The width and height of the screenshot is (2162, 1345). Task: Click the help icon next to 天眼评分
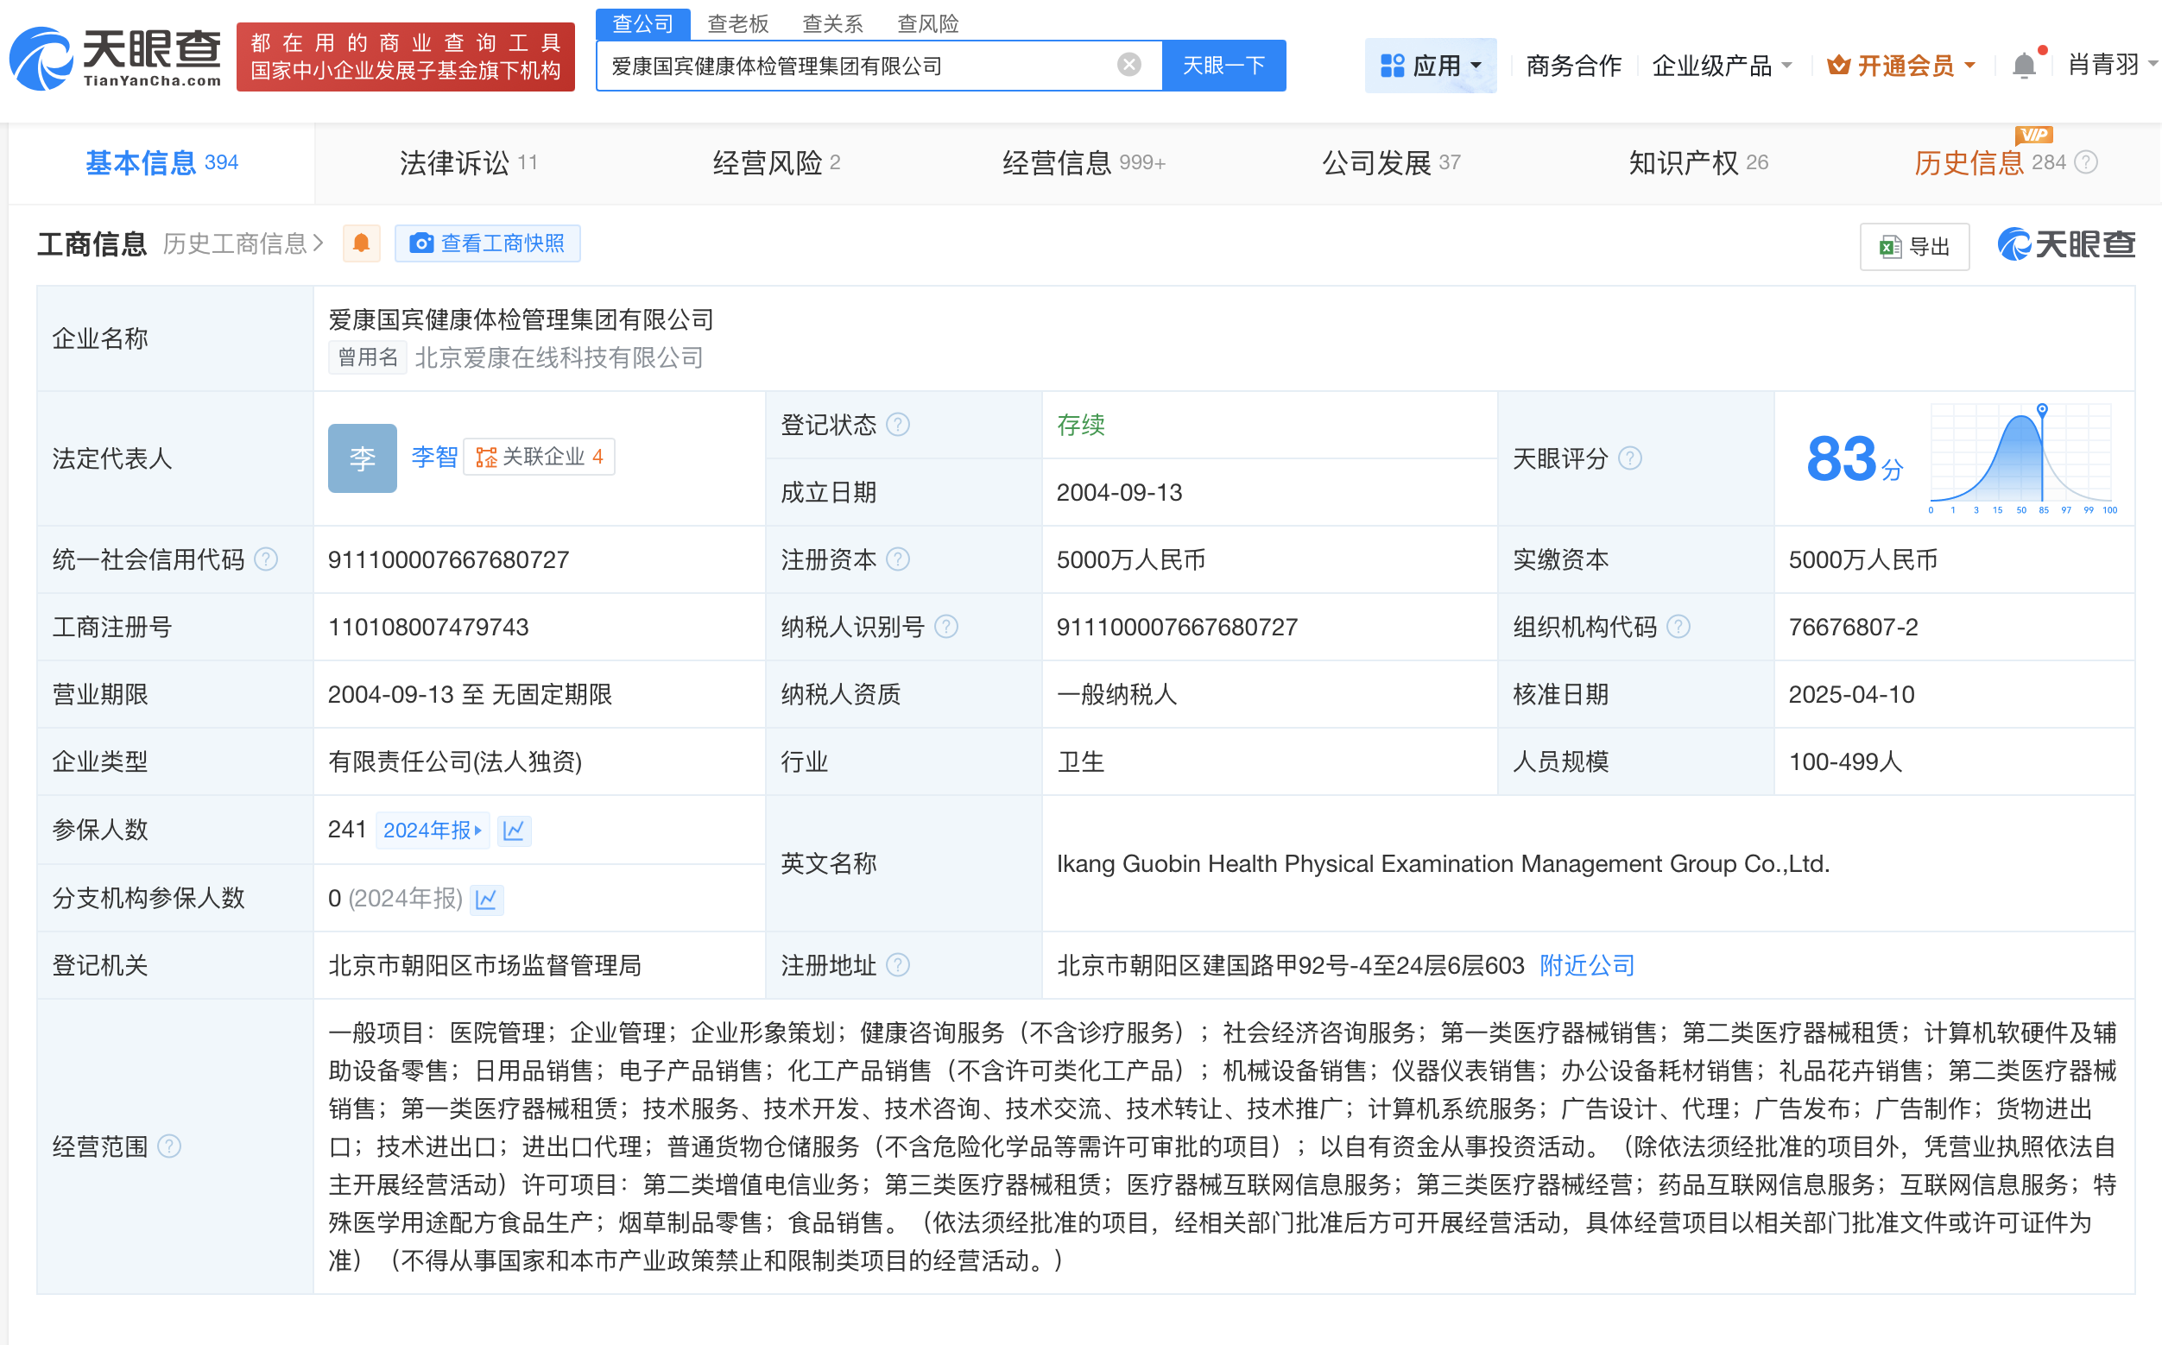tap(1631, 459)
